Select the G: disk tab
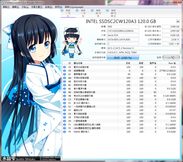 83,13
